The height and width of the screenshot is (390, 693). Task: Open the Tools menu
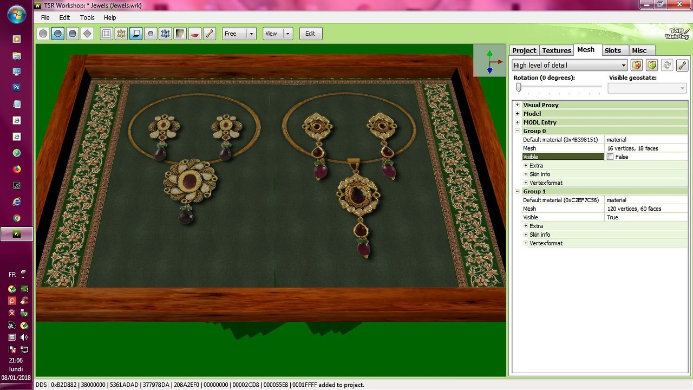(x=87, y=17)
